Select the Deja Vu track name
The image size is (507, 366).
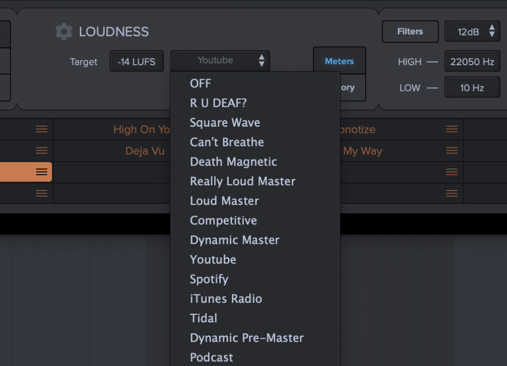[x=145, y=151]
